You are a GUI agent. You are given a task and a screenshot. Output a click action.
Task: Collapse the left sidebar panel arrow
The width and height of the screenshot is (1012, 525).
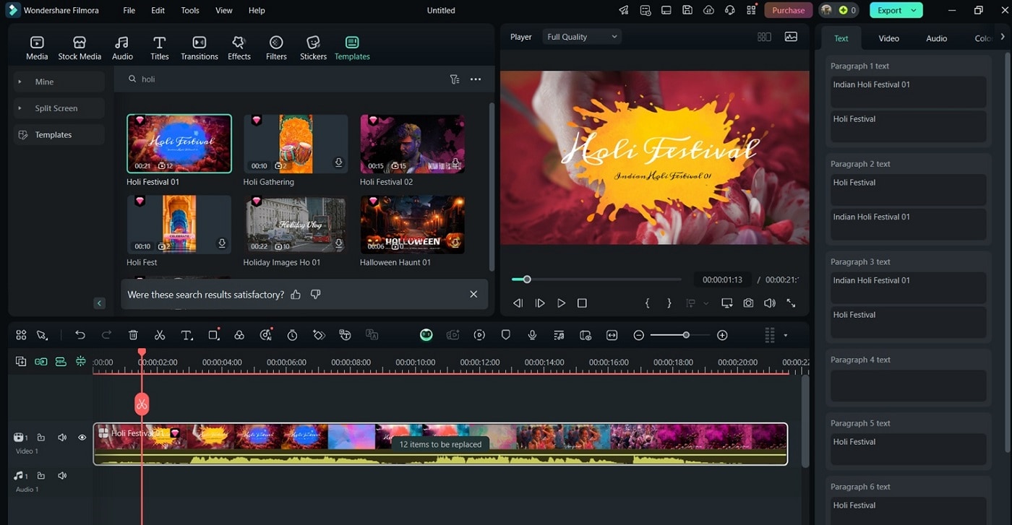pyautogui.click(x=100, y=303)
